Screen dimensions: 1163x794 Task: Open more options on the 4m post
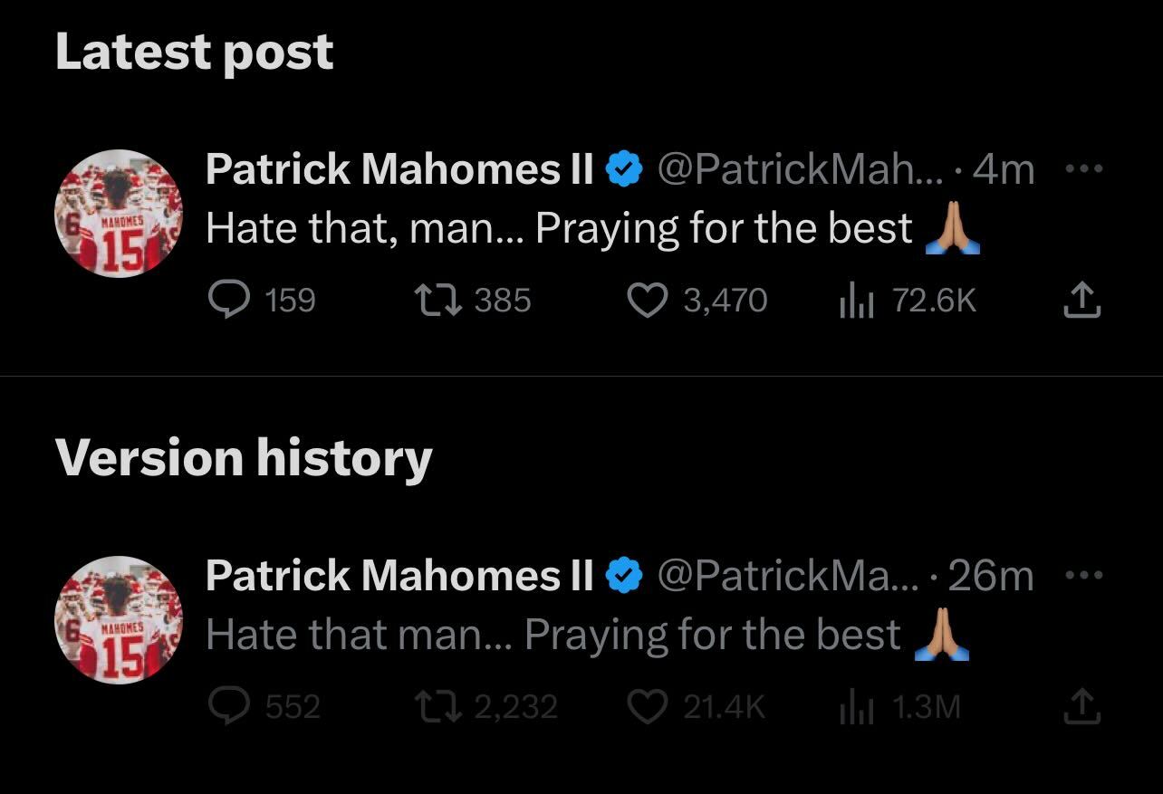(1083, 169)
